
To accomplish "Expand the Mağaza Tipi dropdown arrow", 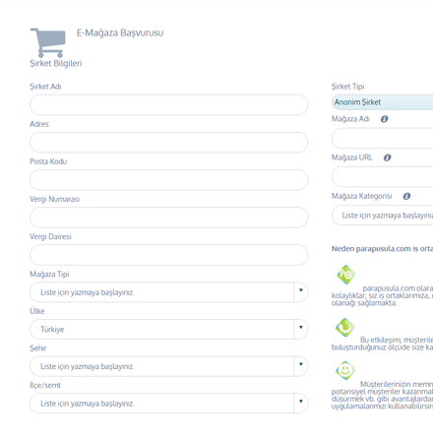I will 301,292.
